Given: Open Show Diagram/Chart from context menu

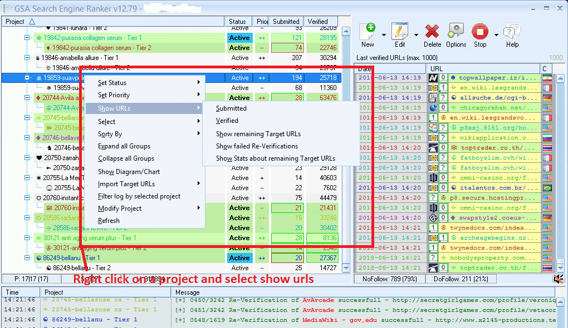Looking at the screenshot, I should pyautogui.click(x=129, y=172).
